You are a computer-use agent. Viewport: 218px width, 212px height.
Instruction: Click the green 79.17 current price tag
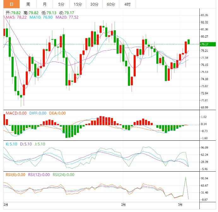click(208, 44)
